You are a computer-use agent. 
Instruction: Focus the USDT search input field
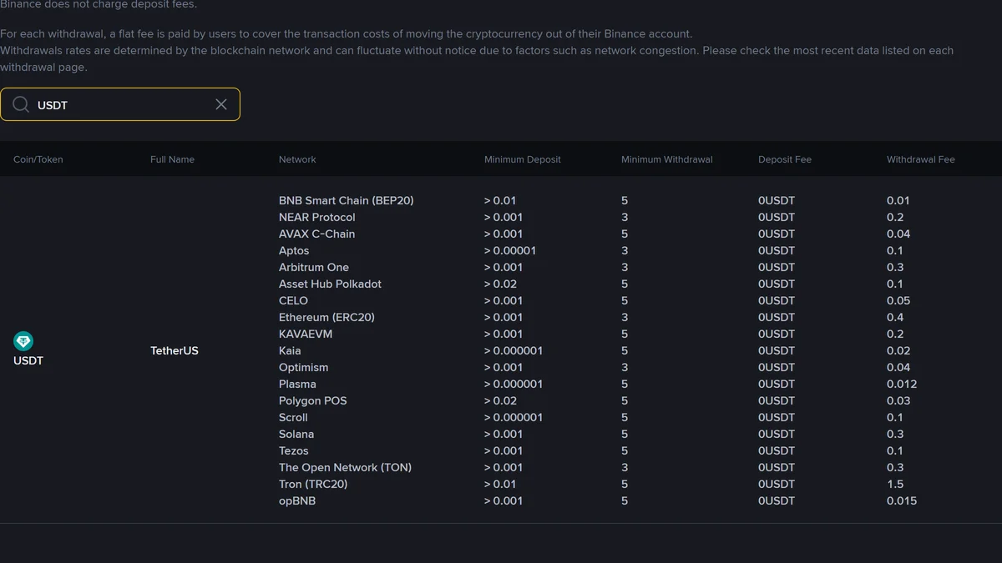coord(120,104)
